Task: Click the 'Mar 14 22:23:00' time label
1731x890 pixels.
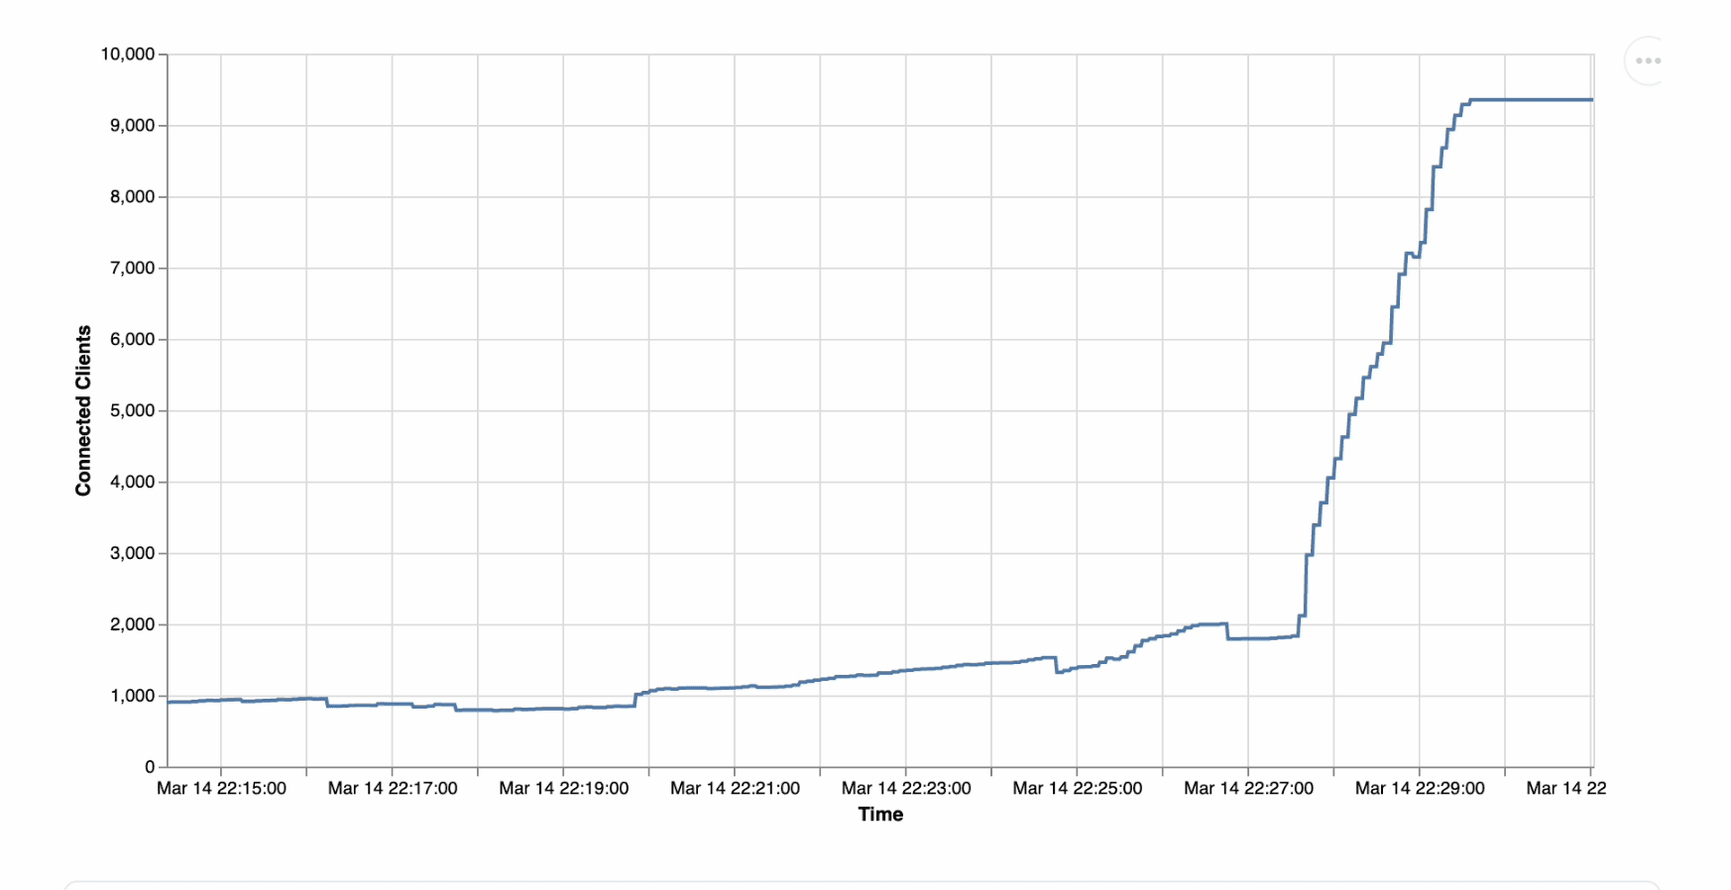Action: [x=906, y=788]
